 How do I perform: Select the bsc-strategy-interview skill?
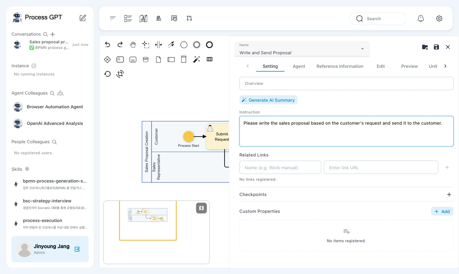pos(50,204)
